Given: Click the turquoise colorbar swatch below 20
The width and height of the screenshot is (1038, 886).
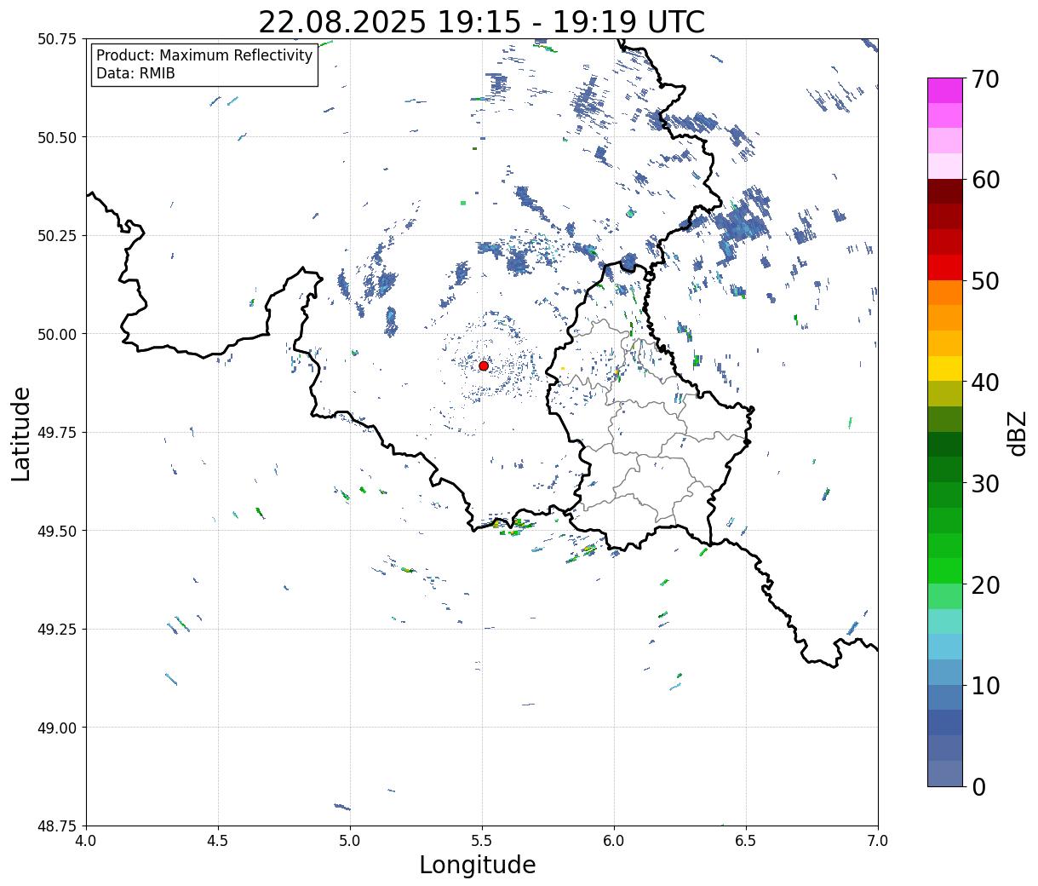Looking at the screenshot, I should [x=945, y=622].
